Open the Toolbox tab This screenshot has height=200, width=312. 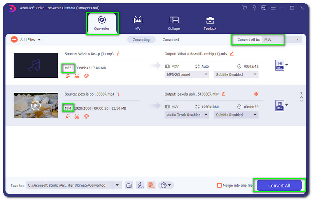pyautogui.click(x=210, y=23)
